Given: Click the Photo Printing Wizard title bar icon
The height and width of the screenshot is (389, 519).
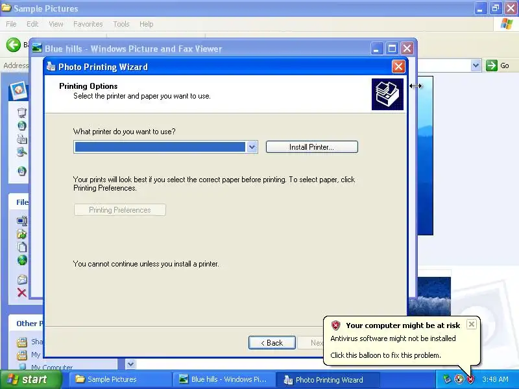Looking at the screenshot, I should pyautogui.click(x=51, y=67).
